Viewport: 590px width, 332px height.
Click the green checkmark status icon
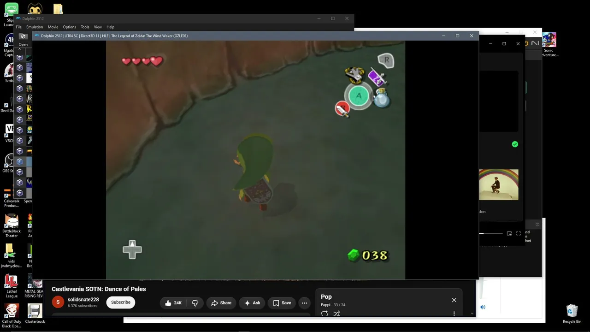click(515, 144)
